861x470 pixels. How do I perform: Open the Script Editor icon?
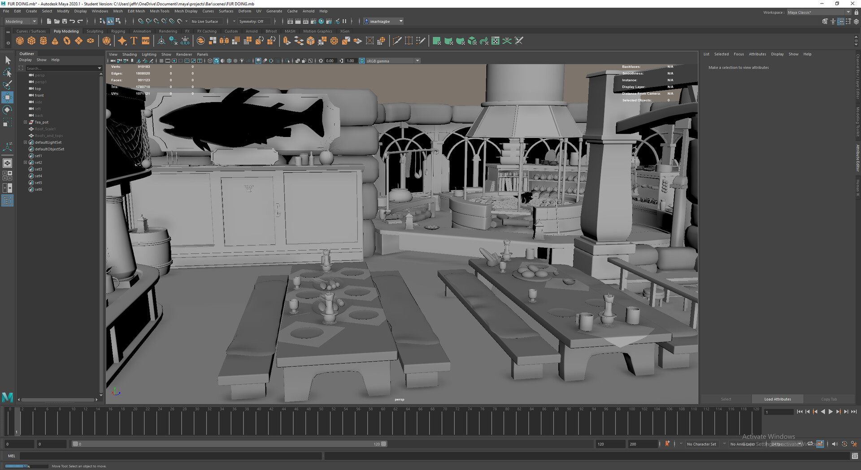pos(855,456)
